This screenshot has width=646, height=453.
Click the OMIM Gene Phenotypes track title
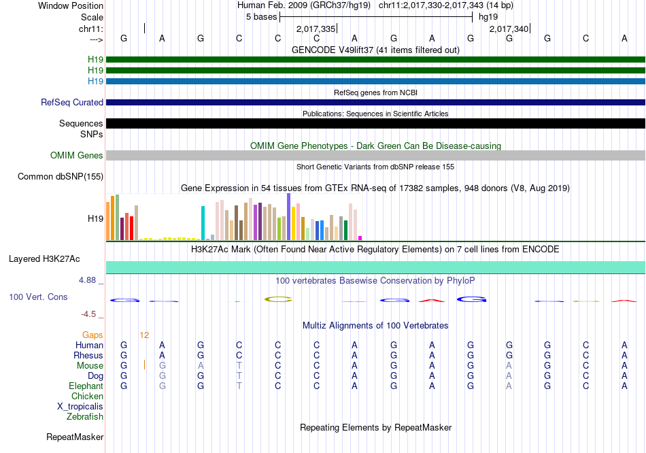point(375,146)
